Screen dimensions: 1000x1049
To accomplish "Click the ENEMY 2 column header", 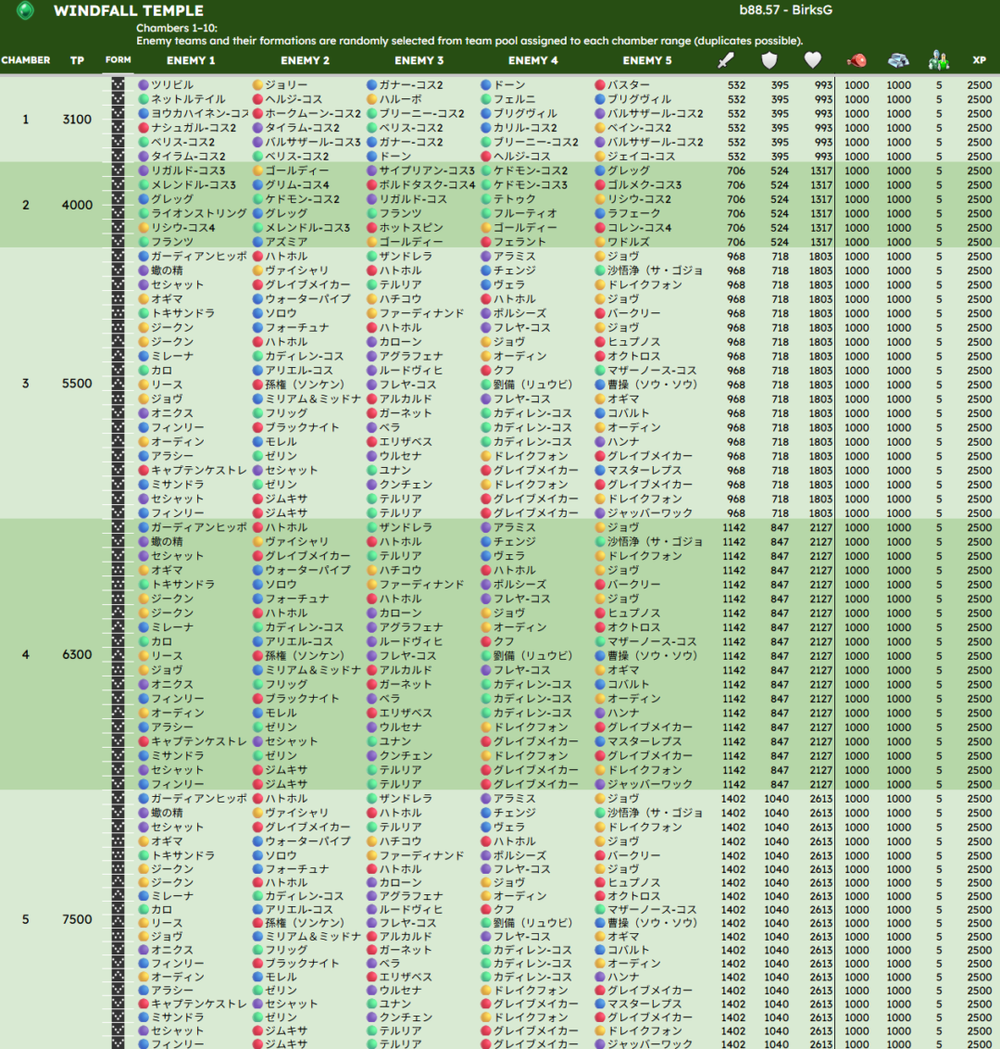I will (x=305, y=60).
